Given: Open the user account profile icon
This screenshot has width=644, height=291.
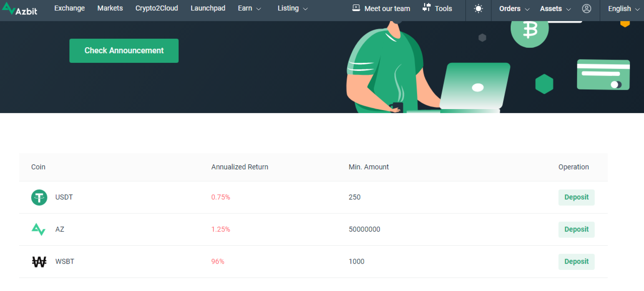Looking at the screenshot, I should coord(586,9).
